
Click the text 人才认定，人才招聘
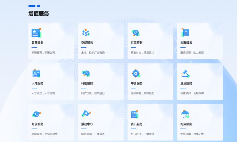click(x=43, y=93)
